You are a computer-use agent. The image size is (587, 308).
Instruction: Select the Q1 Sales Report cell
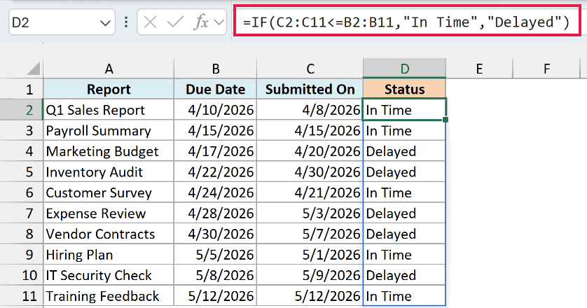click(x=109, y=110)
